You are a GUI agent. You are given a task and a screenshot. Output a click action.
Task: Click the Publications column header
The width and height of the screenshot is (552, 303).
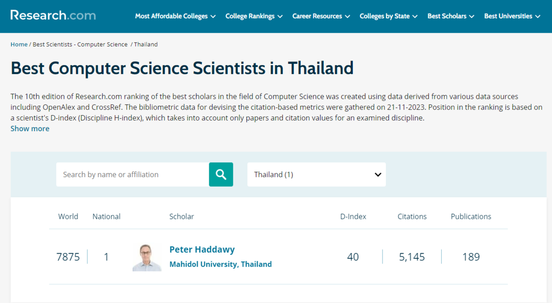(471, 216)
